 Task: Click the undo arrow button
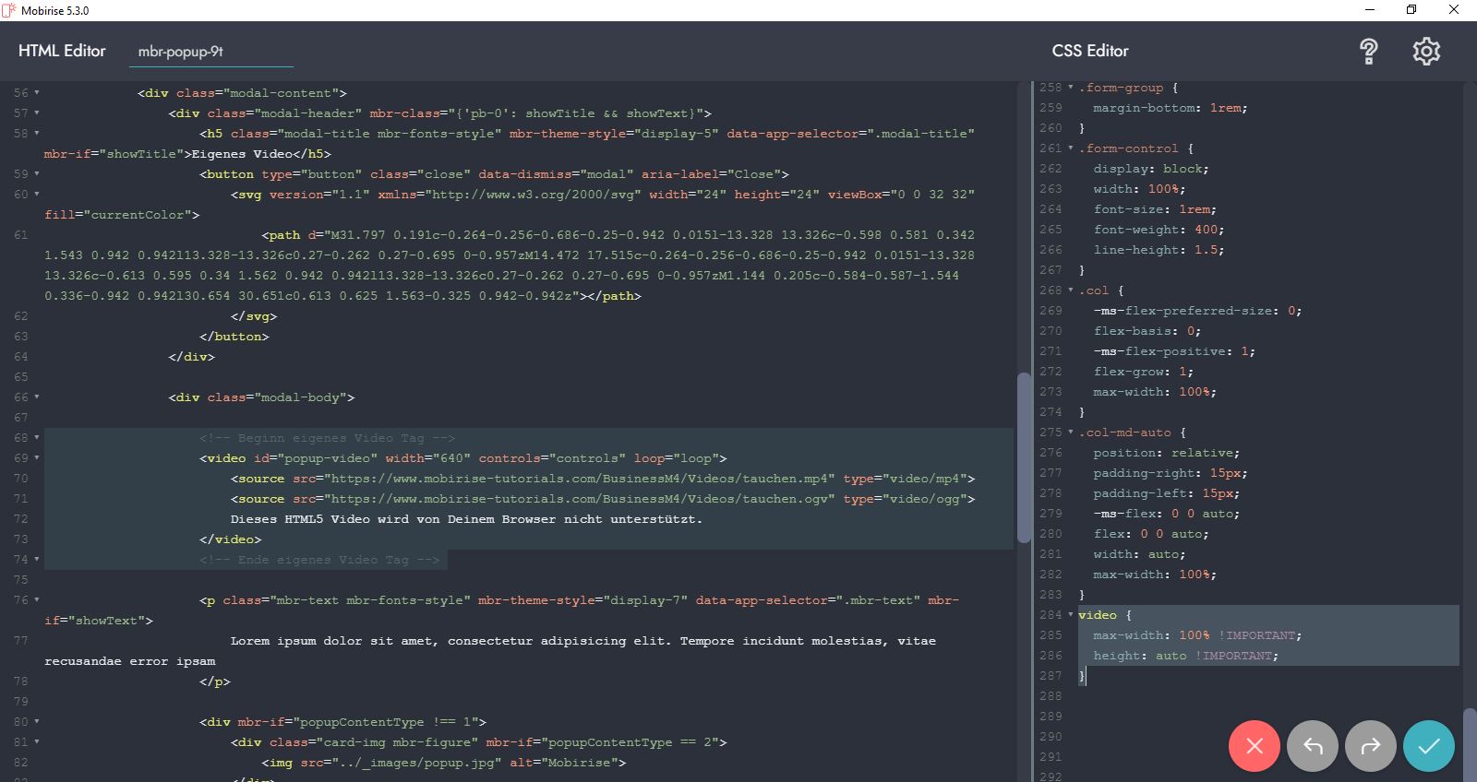[1312, 746]
